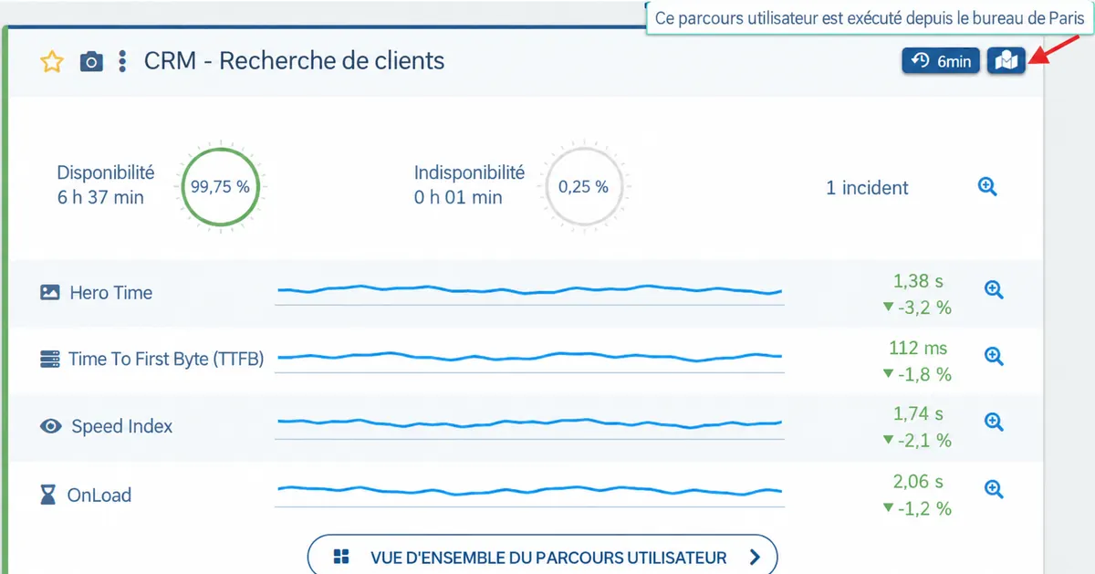The image size is (1095, 574).
Task: Click the grid icon in overview button
Action: tap(342, 558)
